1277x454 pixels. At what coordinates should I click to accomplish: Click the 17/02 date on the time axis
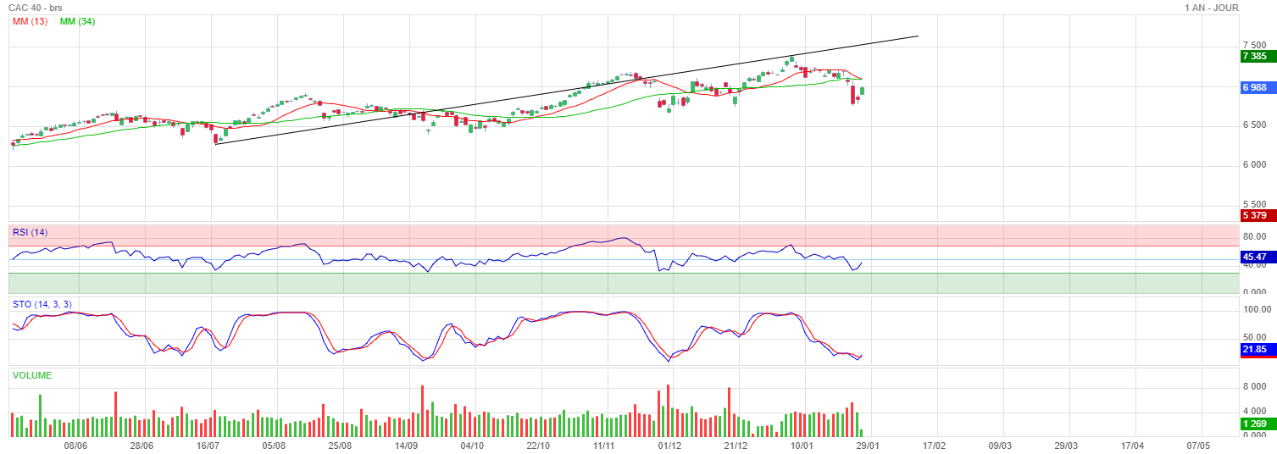934,446
